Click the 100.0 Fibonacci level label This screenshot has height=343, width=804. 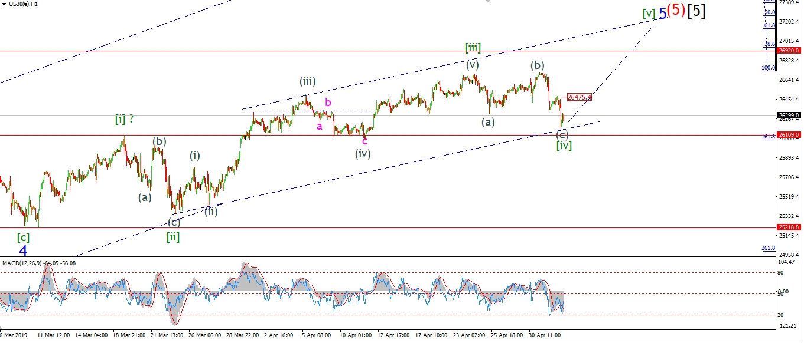(x=768, y=68)
